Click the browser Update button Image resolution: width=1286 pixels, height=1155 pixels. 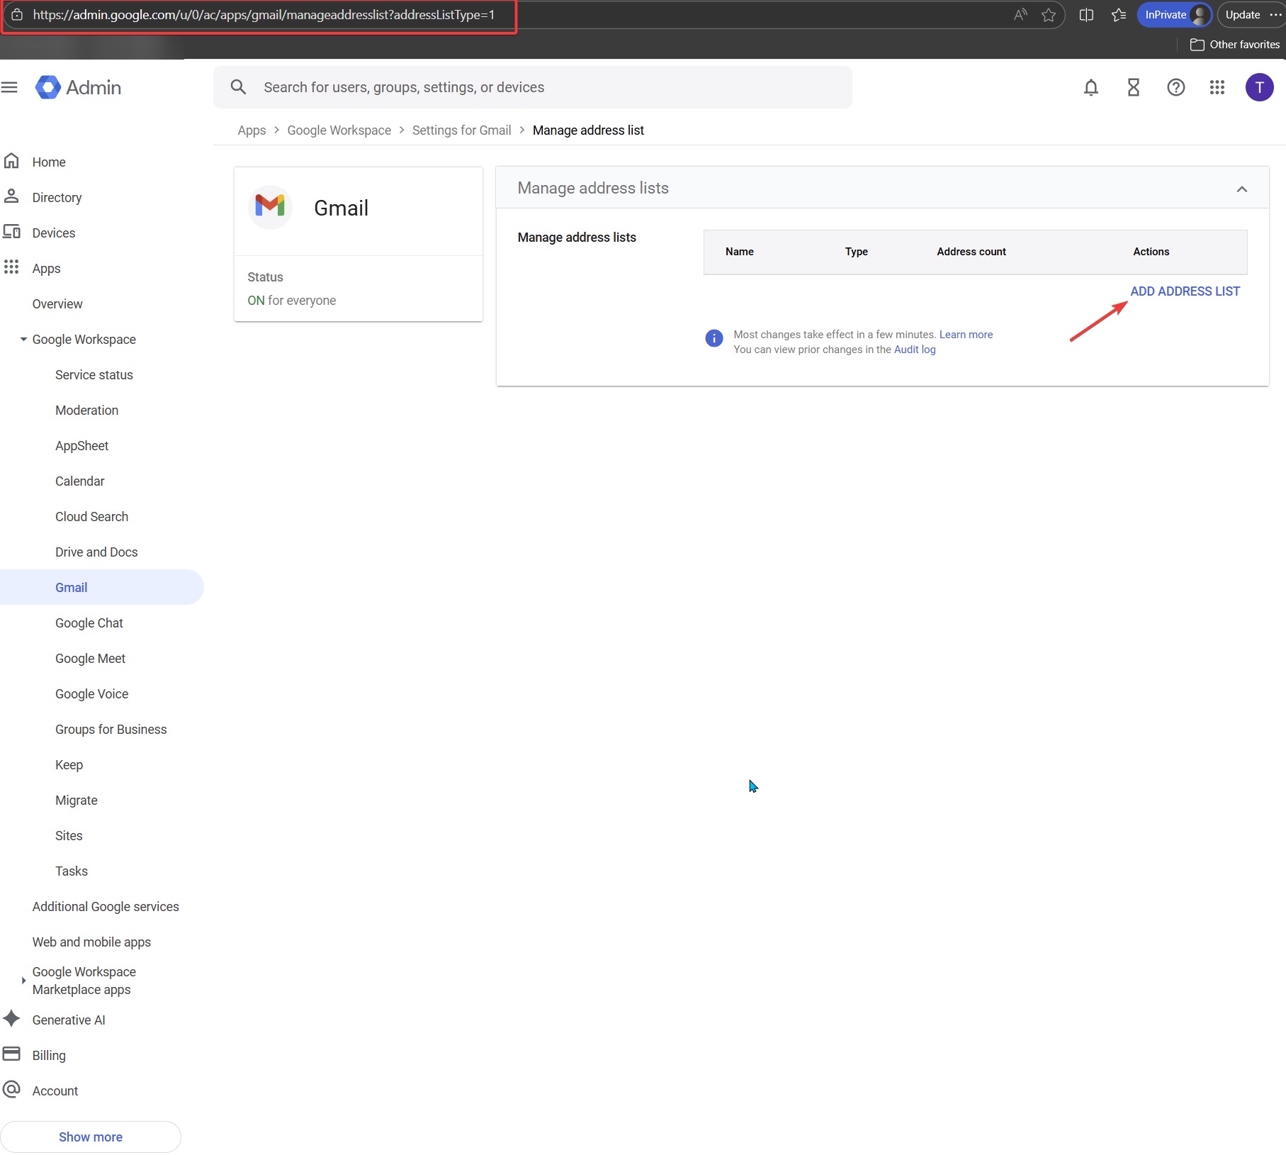1242,15
